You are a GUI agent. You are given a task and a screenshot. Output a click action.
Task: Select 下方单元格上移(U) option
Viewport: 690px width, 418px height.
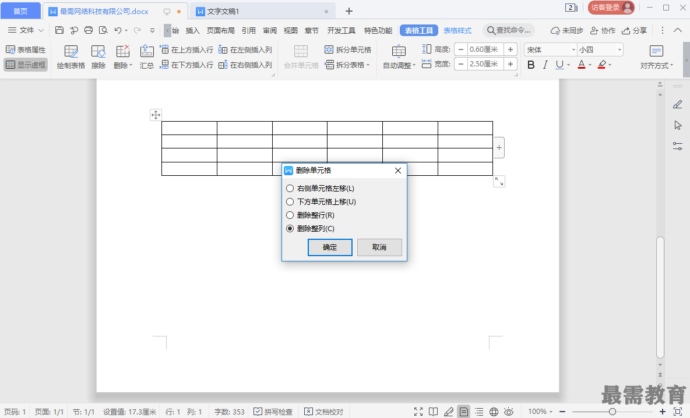[321, 202]
